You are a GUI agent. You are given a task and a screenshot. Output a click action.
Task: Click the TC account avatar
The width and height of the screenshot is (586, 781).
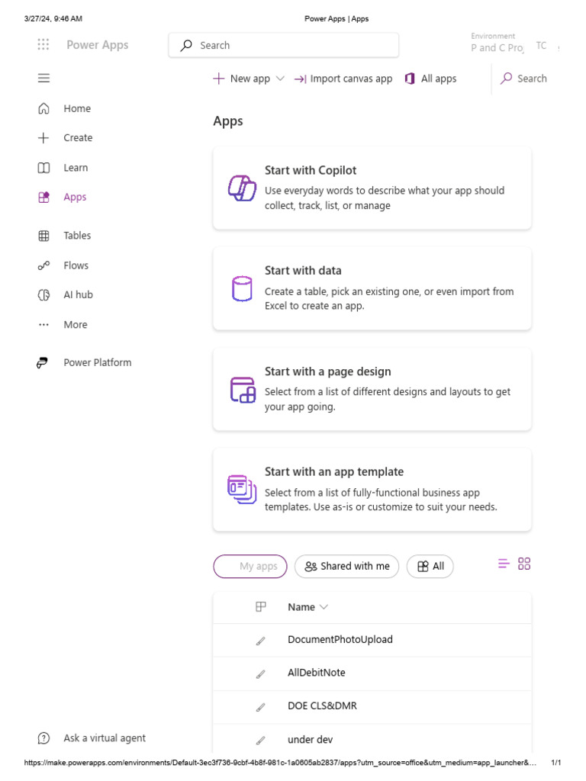[541, 45]
